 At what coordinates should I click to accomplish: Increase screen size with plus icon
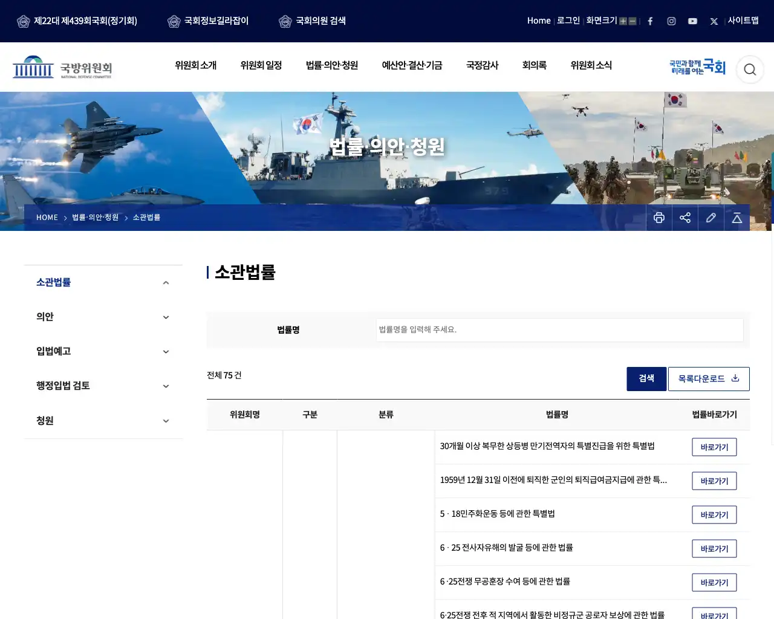[x=623, y=21]
